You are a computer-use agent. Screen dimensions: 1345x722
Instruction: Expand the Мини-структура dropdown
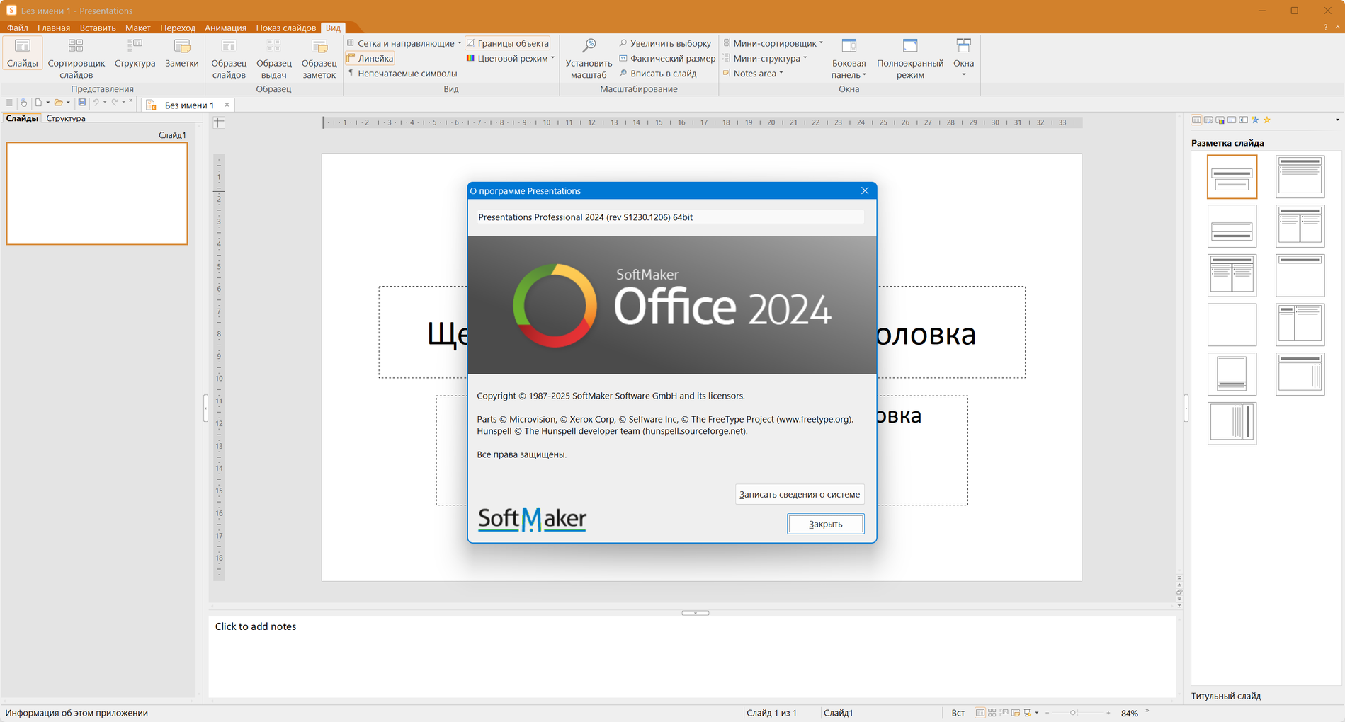pos(805,58)
